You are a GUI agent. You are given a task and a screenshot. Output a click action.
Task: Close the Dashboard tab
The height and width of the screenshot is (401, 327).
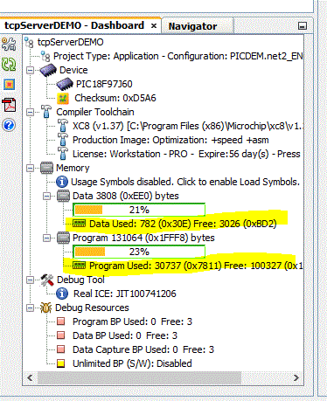154,26
